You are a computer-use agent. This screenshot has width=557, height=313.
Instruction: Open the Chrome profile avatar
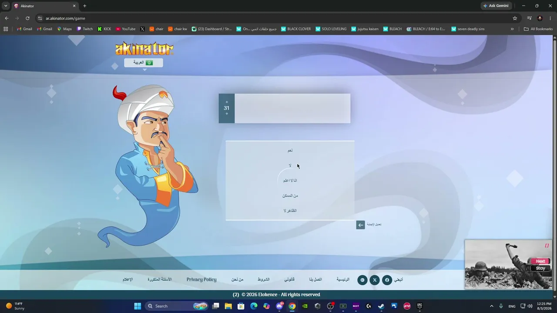click(540, 18)
